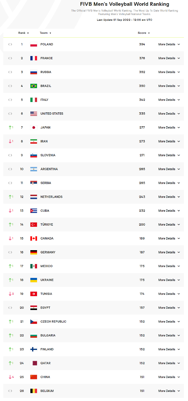Sort the table by Team column
This screenshot has width=188, height=401.
pos(45,33)
